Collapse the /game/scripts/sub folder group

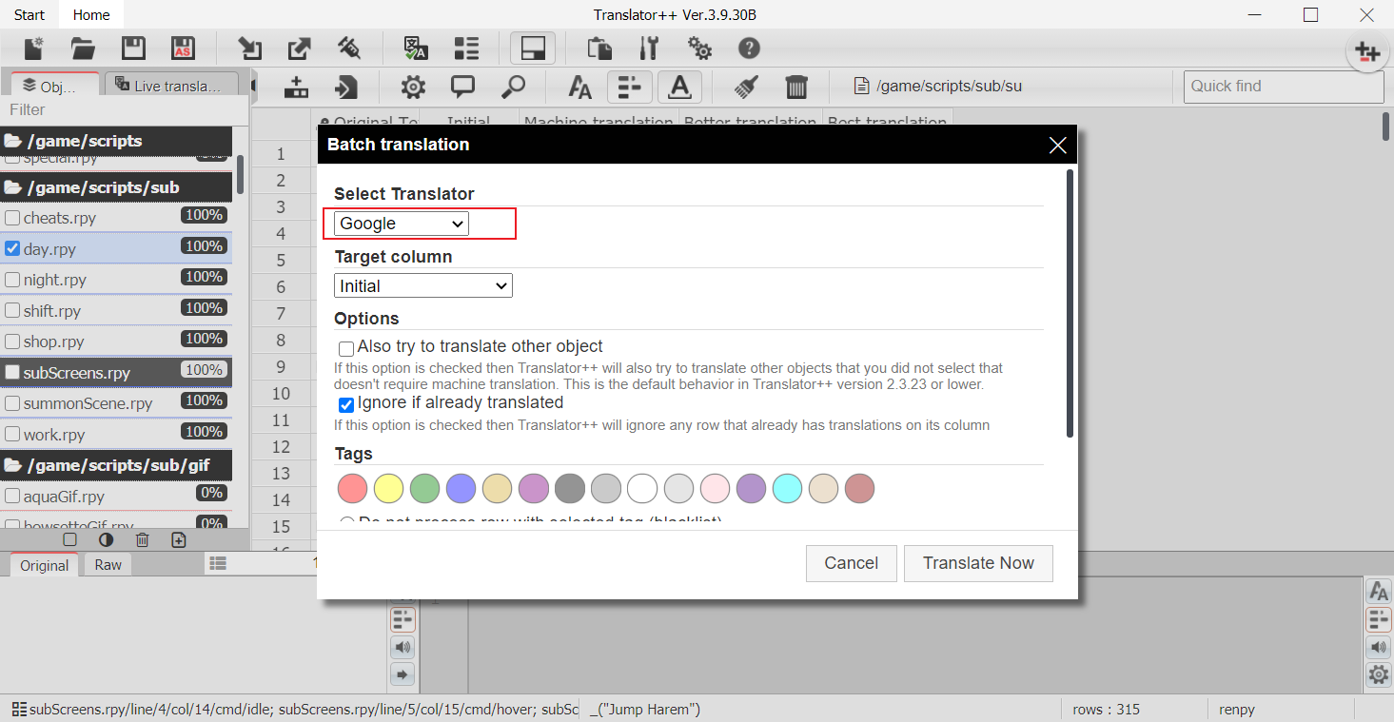pyautogui.click(x=116, y=187)
